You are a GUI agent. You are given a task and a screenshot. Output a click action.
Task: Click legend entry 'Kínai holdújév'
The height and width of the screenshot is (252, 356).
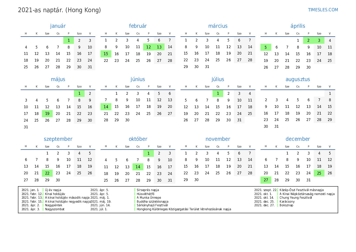tap(55, 194)
